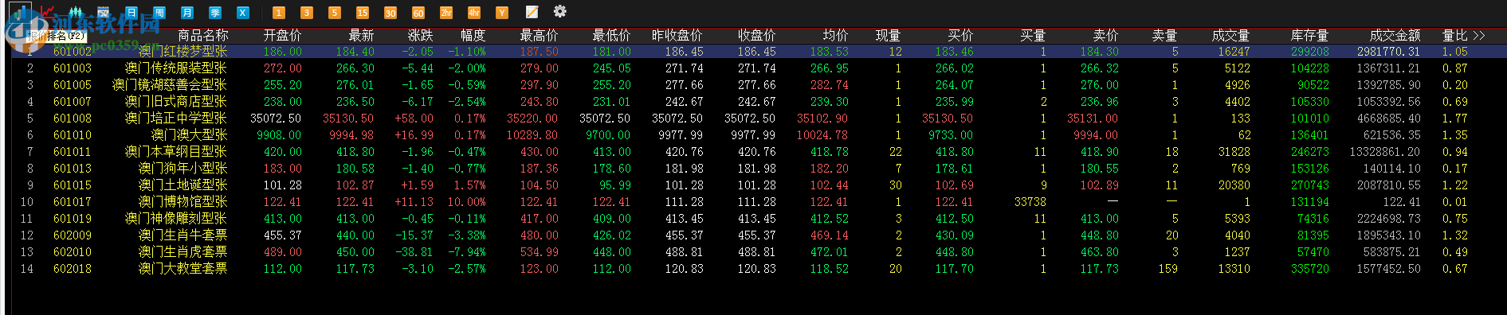1507x315 pixels.
Task: Sort by 昨收盘价 column header
Action: (x=677, y=36)
